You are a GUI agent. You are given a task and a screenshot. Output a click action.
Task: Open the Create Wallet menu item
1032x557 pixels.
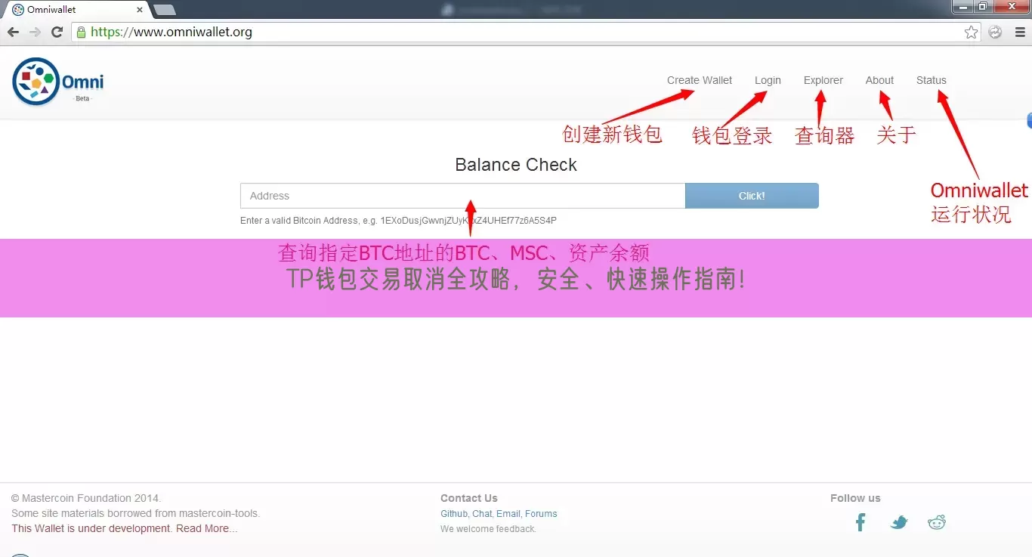pyautogui.click(x=700, y=80)
